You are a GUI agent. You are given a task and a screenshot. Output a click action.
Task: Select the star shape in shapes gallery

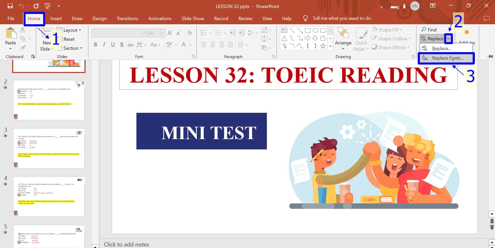[323, 46]
